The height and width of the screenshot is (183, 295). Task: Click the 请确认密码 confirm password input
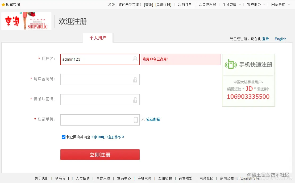click(100, 100)
